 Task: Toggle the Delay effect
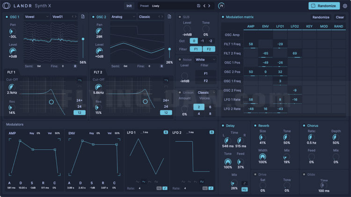[x=223, y=125]
